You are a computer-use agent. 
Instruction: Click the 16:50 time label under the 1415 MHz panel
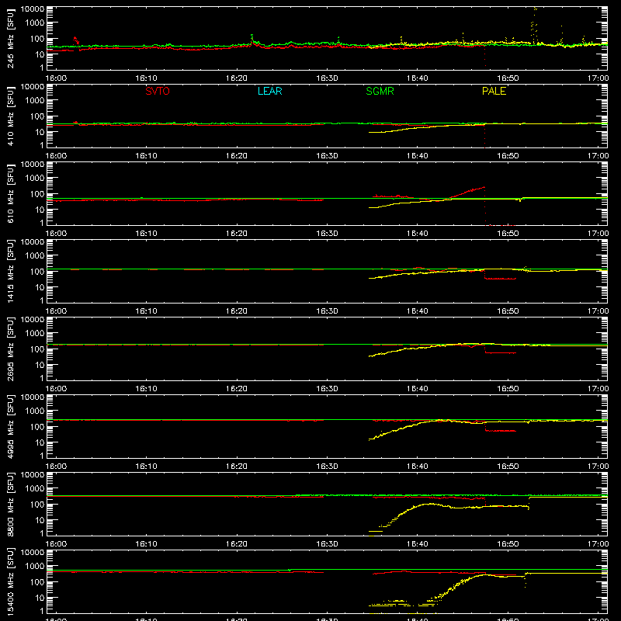click(x=508, y=311)
